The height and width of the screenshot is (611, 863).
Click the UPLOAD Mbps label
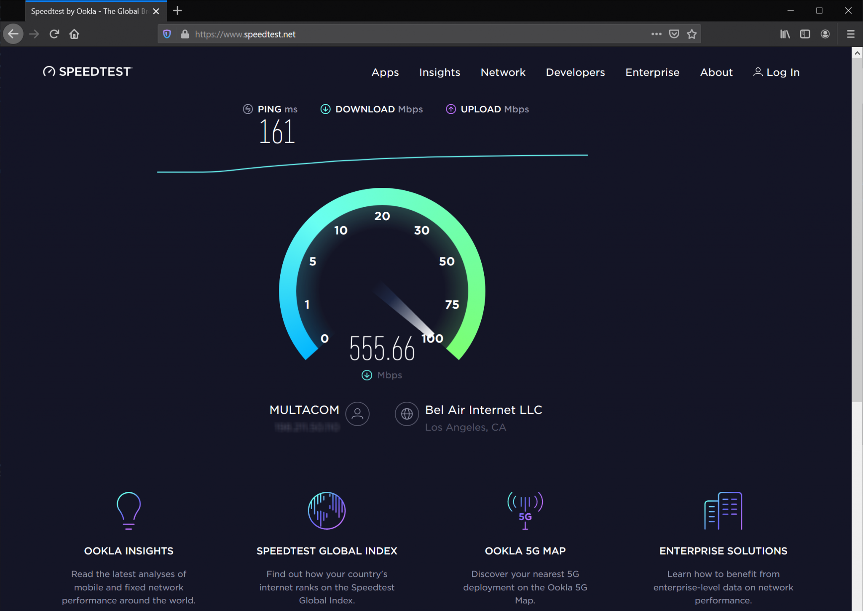495,109
